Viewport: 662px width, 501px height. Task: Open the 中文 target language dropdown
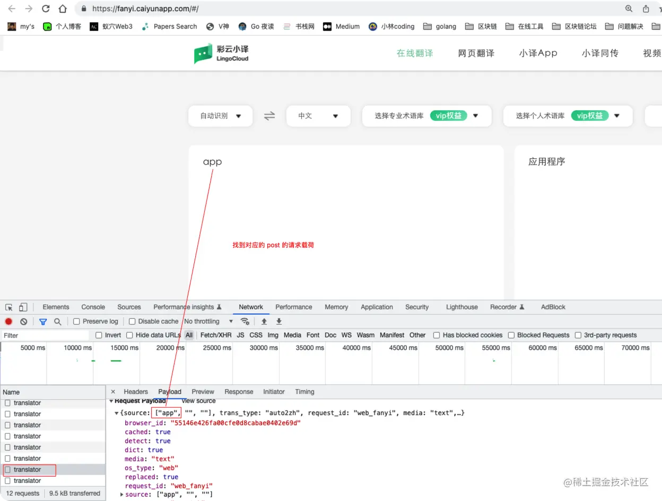pos(318,116)
